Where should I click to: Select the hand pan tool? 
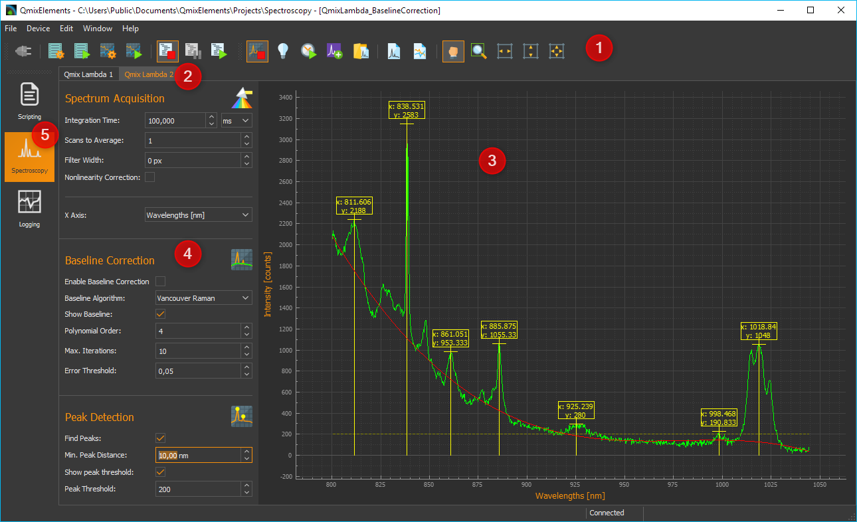pyautogui.click(x=453, y=51)
